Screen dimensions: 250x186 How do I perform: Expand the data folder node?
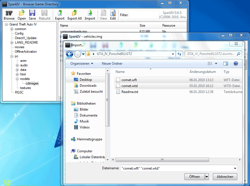click(x=17, y=70)
